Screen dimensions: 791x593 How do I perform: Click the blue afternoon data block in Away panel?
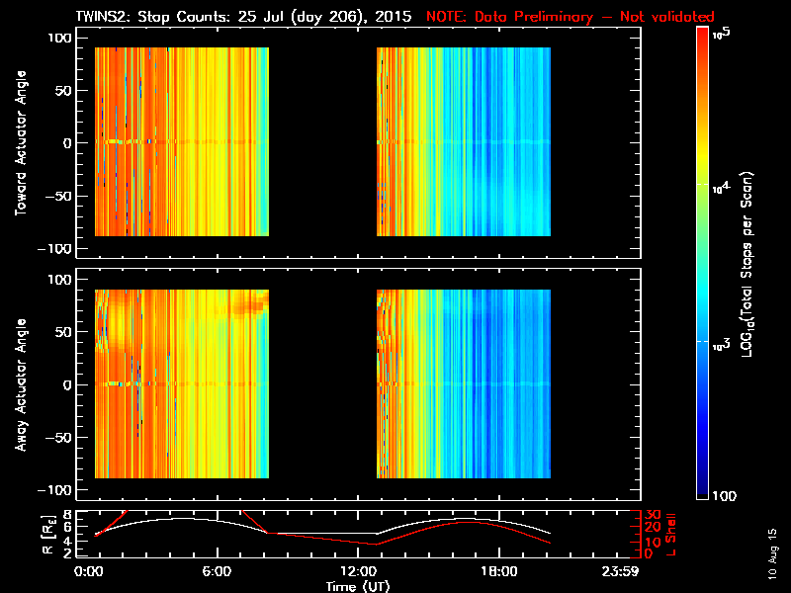pos(463,383)
